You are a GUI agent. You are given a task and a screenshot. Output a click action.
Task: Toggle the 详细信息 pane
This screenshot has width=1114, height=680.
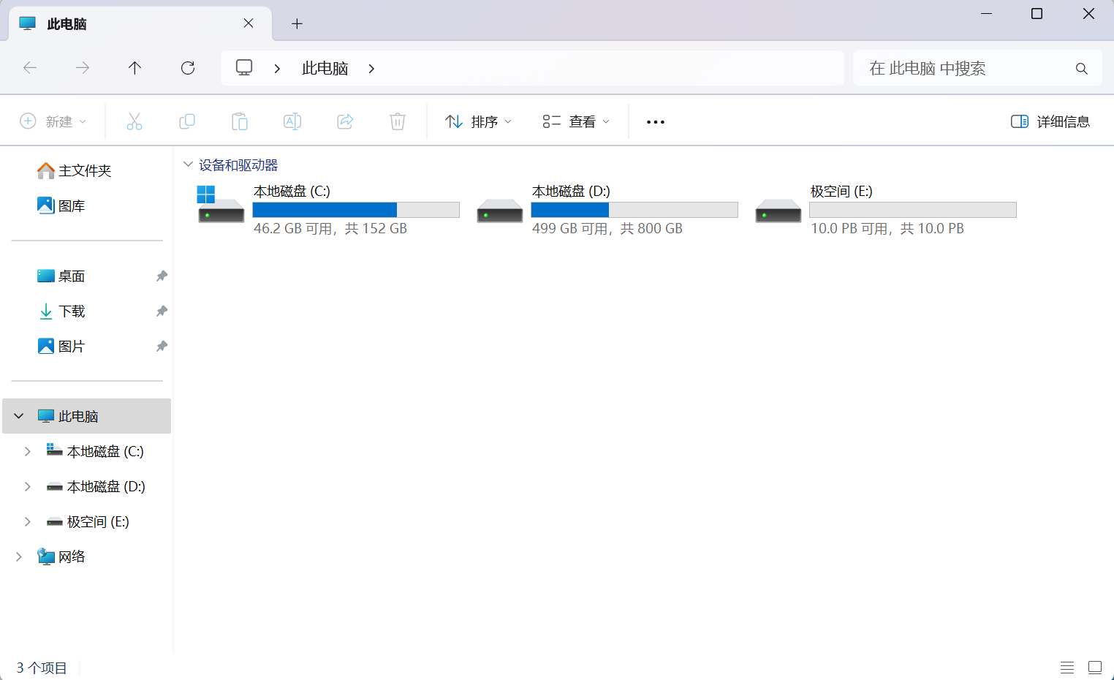pyautogui.click(x=1050, y=121)
